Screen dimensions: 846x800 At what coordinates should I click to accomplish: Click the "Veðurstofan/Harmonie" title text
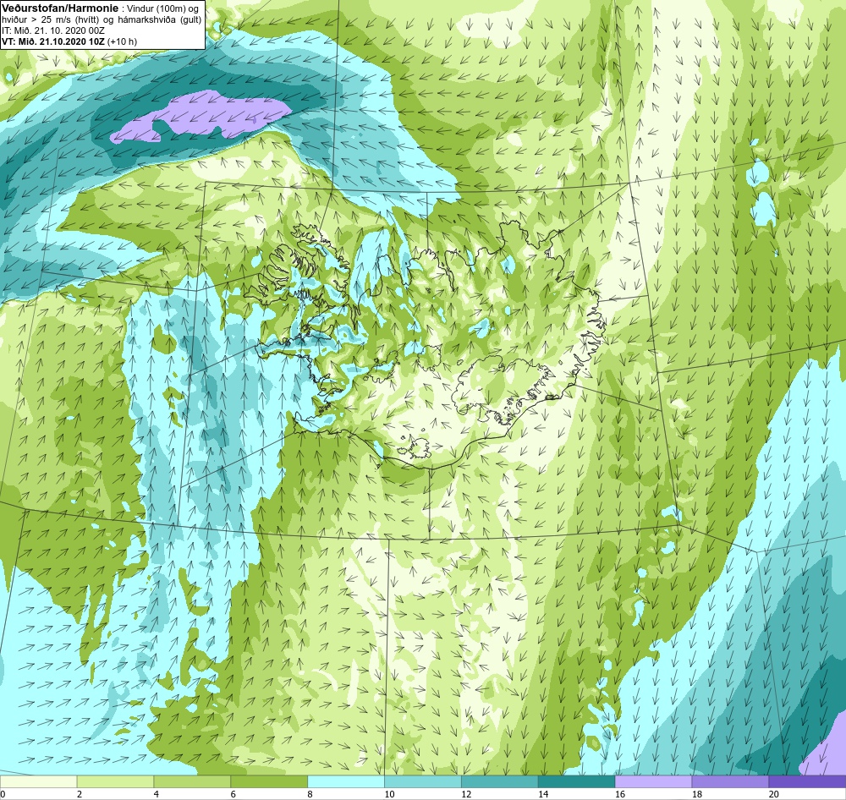[x=60, y=8]
